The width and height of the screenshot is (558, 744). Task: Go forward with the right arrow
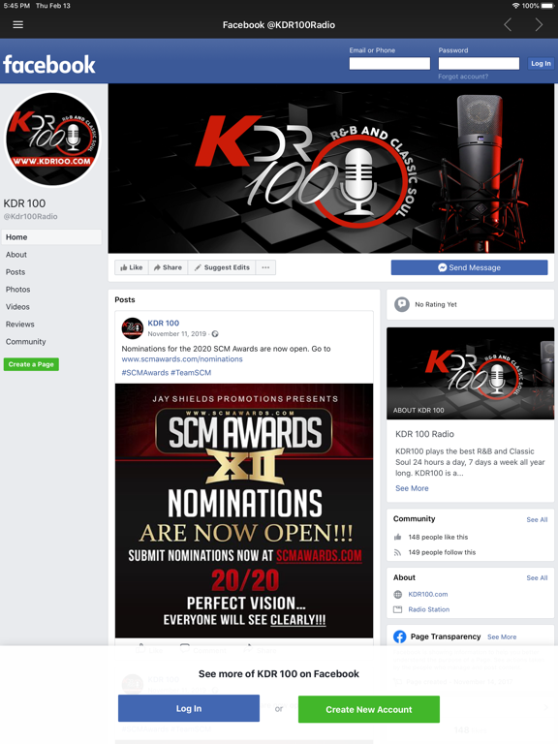coord(539,24)
